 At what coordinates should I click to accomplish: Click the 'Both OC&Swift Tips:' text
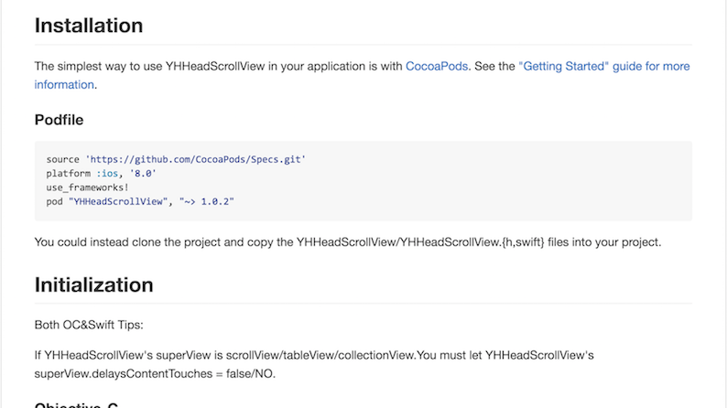click(x=89, y=325)
